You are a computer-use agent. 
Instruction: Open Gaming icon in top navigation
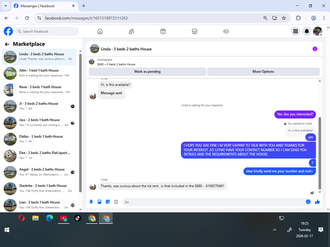[x=226, y=32]
